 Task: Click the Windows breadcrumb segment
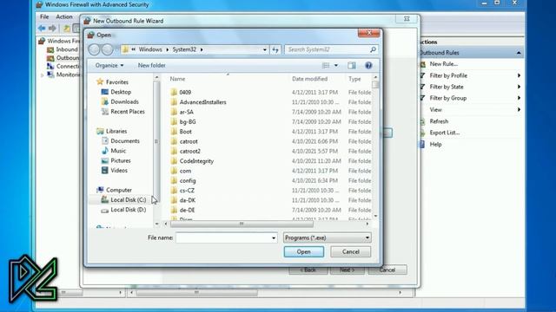[x=150, y=50]
